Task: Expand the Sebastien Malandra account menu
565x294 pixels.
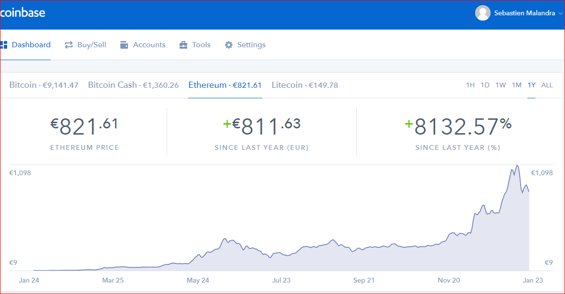Action: click(560, 13)
